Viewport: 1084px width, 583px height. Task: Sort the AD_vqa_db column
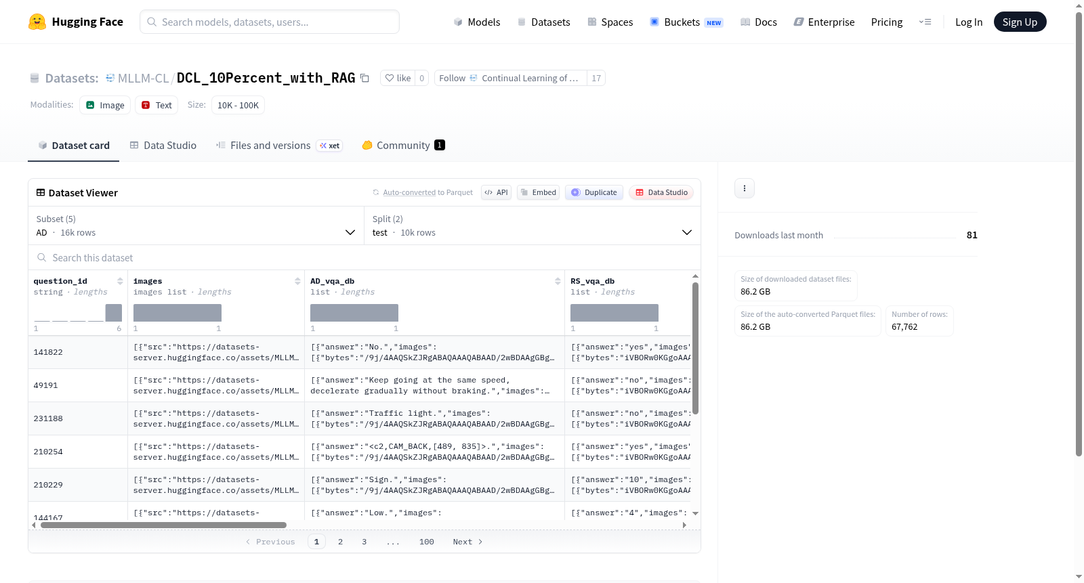pos(558,281)
